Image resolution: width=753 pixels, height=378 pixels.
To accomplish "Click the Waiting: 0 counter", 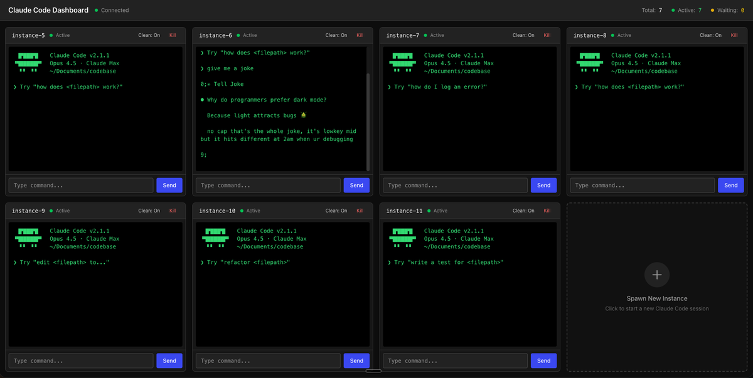I will tap(727, 10).
